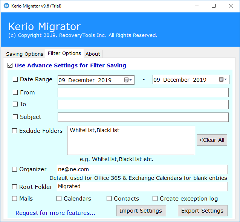This screenshot has height=222, width=240.
Task: Select the day 09 in start date field
Action: click(62, 80)
